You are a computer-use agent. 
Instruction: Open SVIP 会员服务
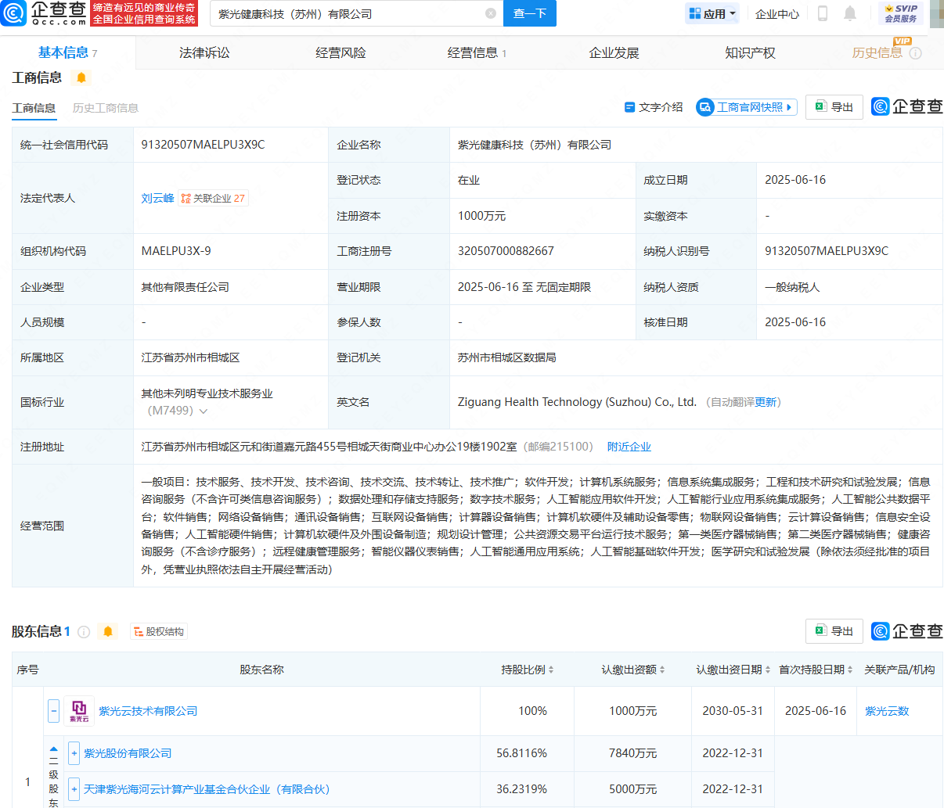(901, 13)
